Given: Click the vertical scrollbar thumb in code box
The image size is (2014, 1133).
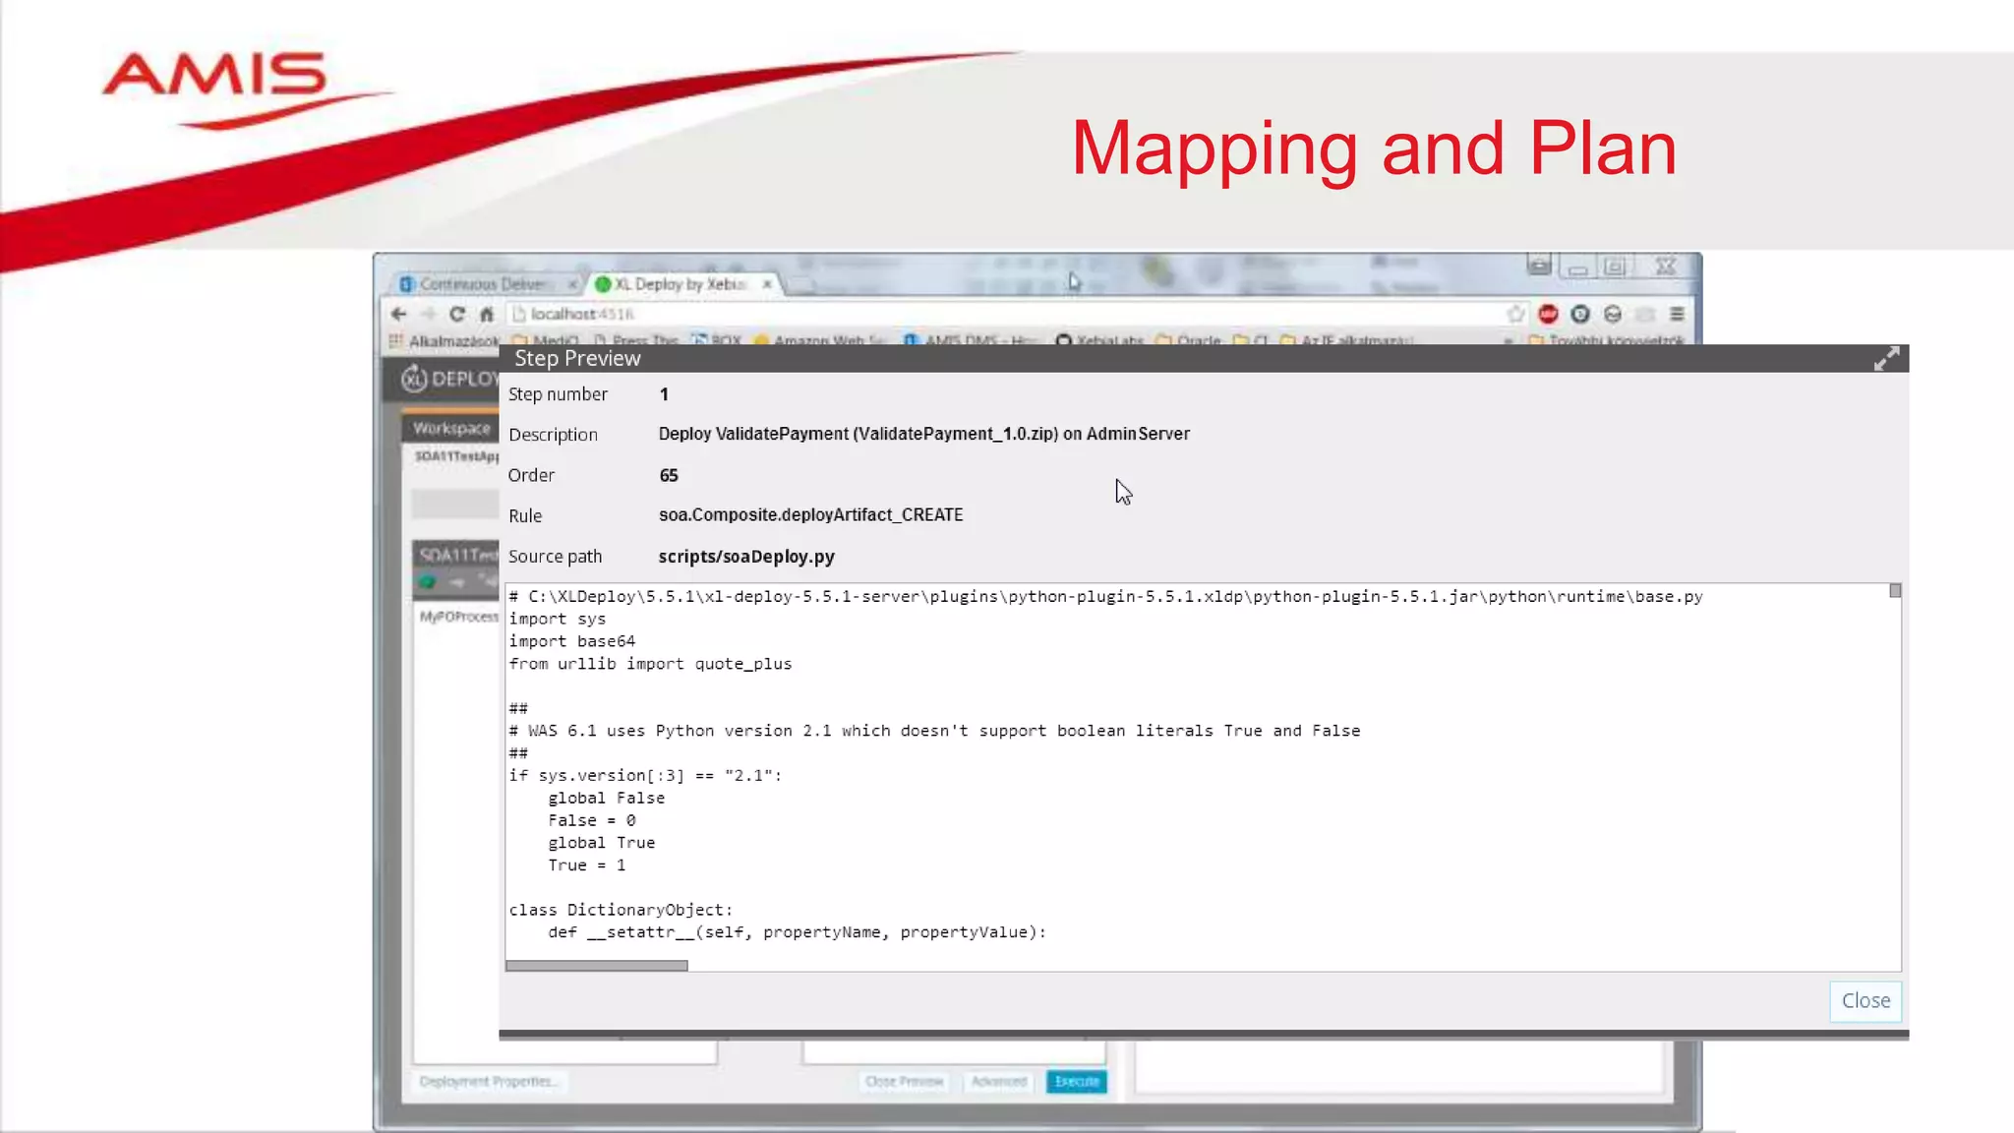Looking at the screenshot, I should [x=1895, y=591].
